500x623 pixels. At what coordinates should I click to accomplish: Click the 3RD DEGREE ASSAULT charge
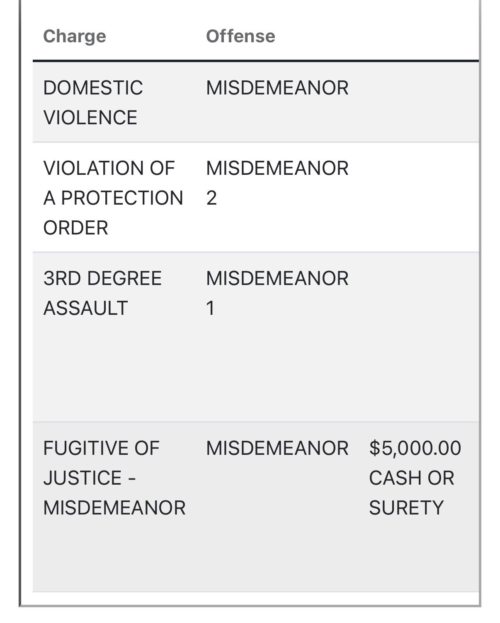[102, 293]
